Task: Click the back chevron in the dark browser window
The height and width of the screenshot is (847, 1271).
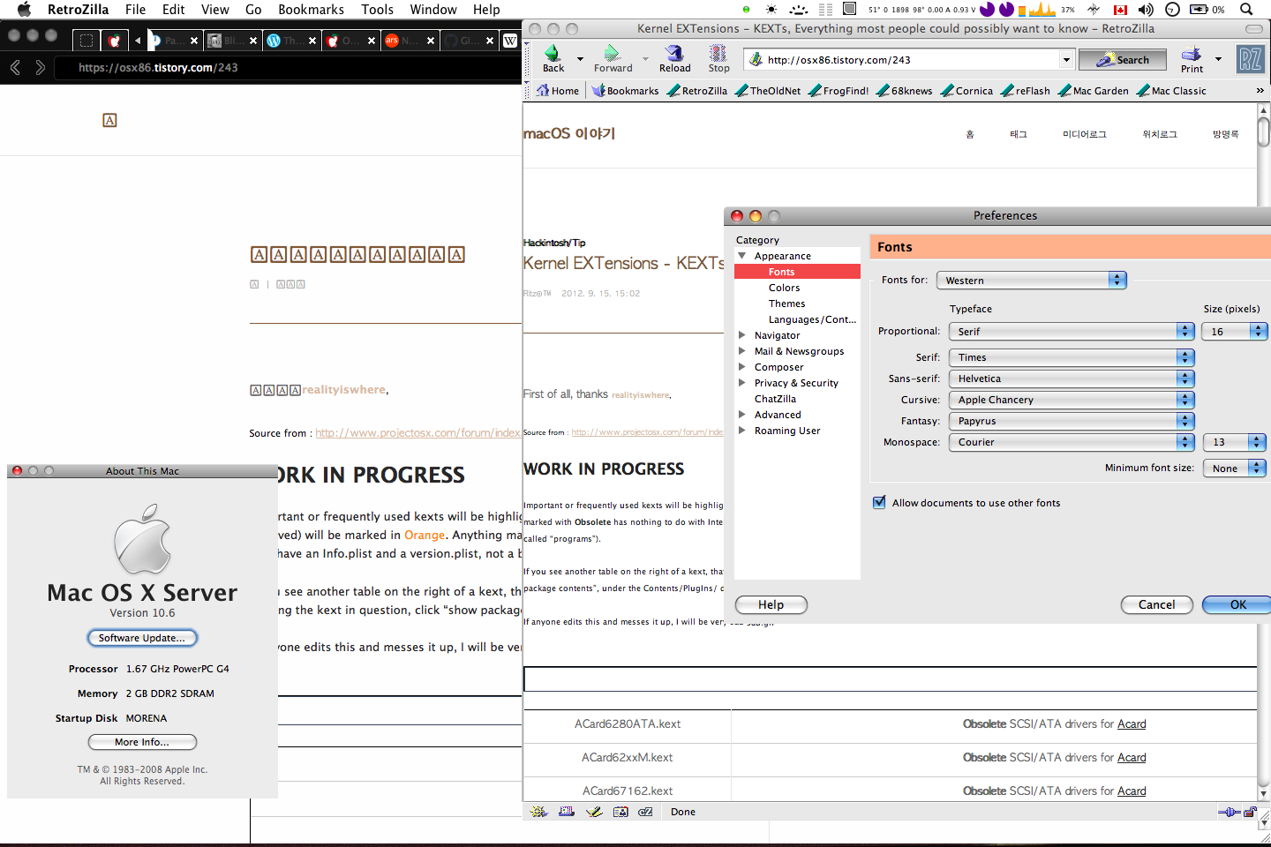Action: coord(15,67)
